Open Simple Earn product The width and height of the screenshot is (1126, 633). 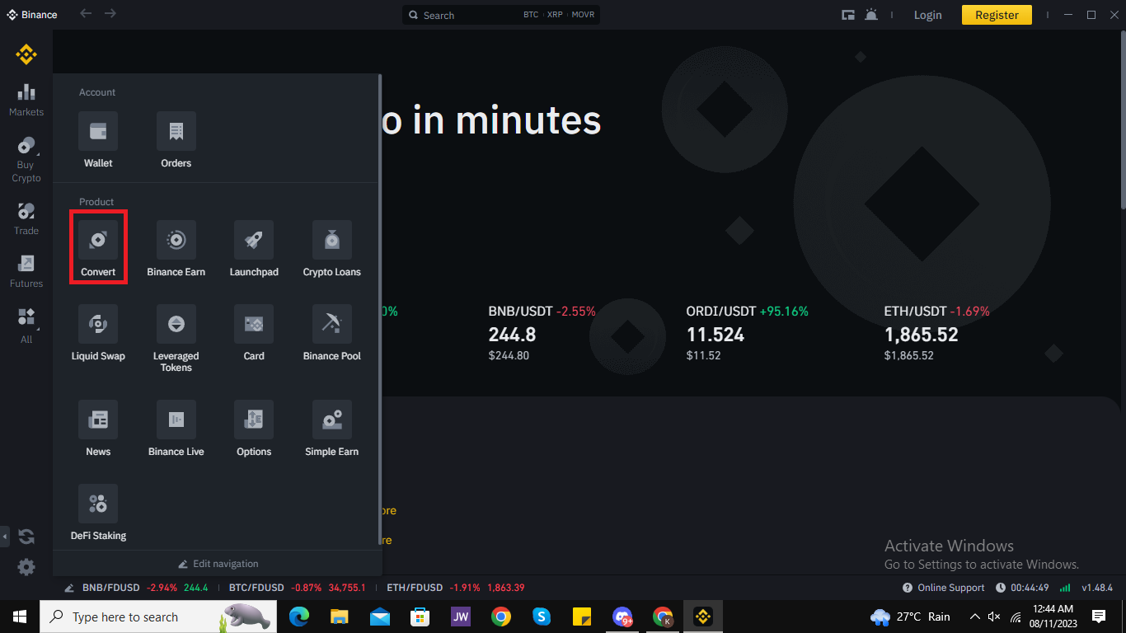(332, 429)
